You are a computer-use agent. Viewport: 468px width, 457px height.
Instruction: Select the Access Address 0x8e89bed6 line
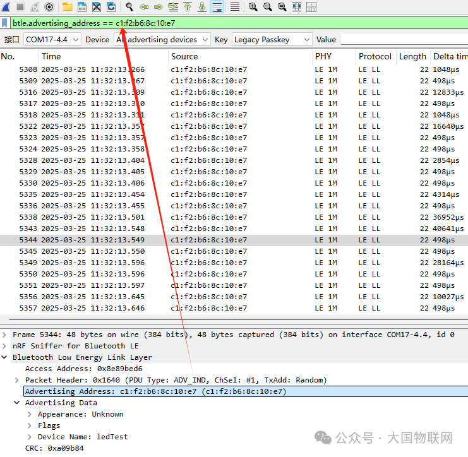tap(83, 369)
